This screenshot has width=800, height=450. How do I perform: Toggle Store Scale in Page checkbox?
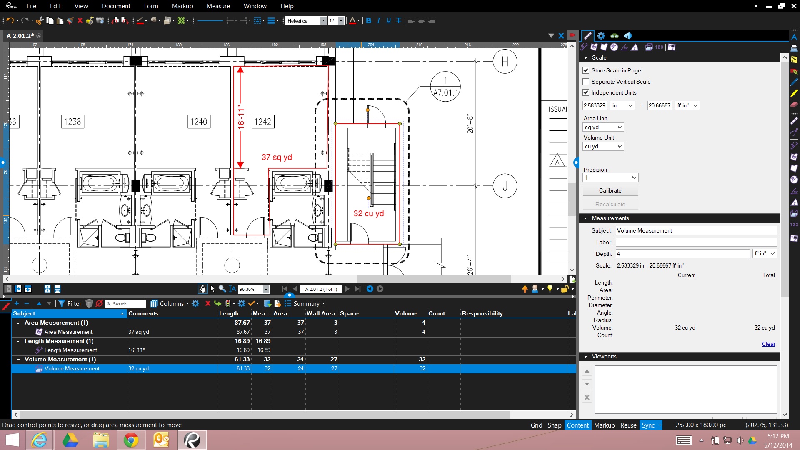(586, 70)
